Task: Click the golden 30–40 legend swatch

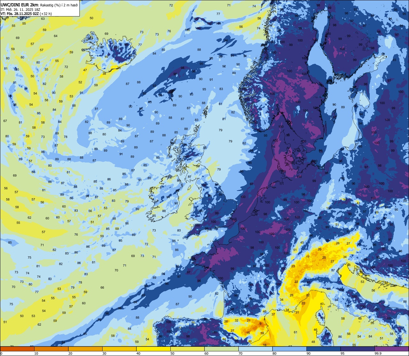Action: click(x=119, y=349)
